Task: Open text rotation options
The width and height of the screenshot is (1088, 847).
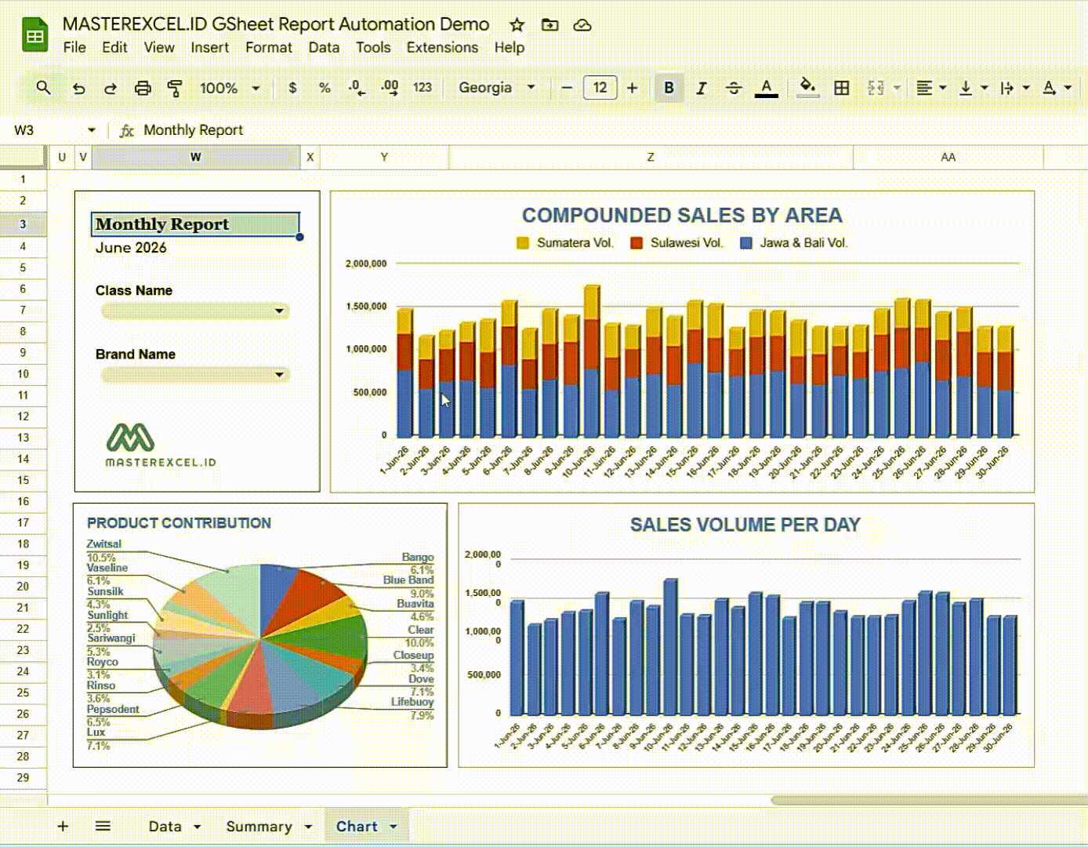Action: [x=1056, y=88]
